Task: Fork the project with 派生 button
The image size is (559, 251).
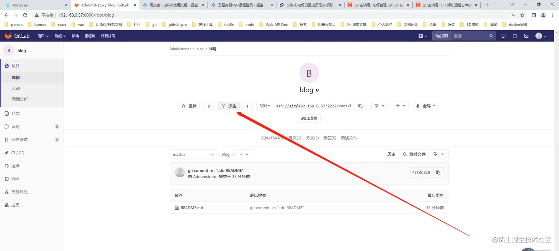Action: coord(229,106)
